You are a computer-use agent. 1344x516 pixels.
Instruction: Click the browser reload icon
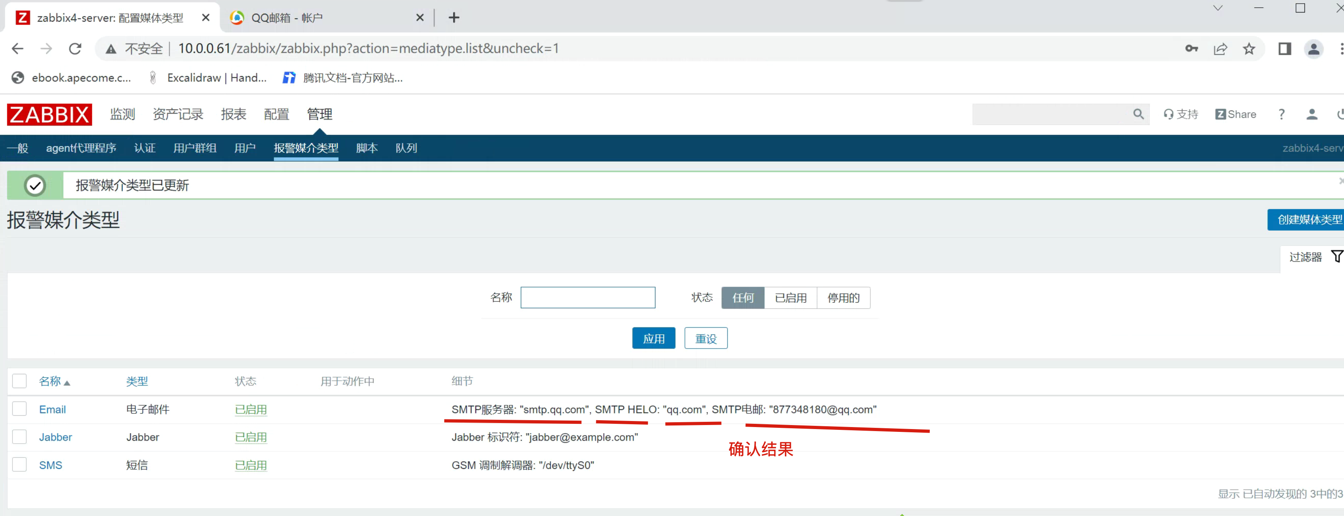75,48
